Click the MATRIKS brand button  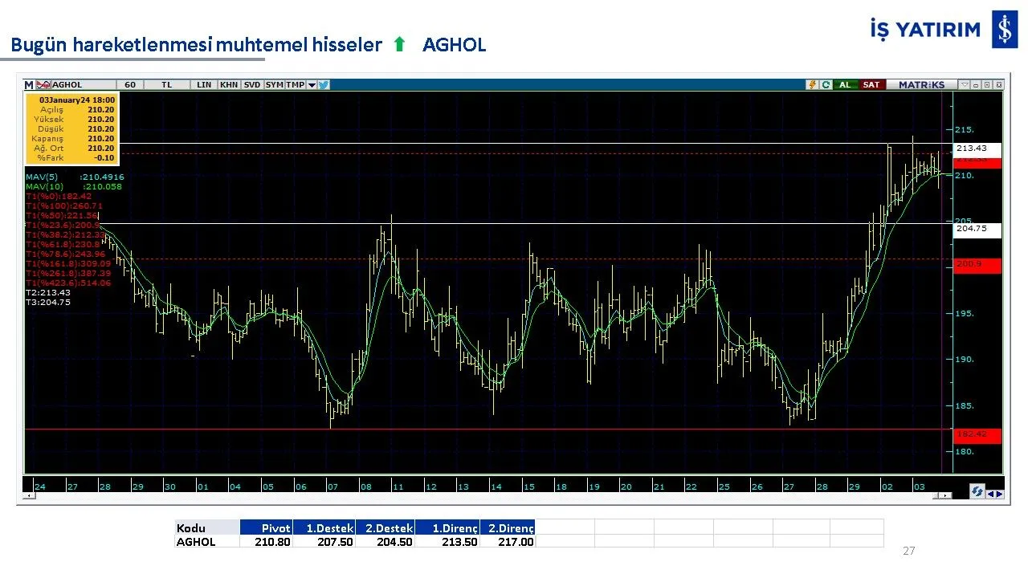(921, 84)
